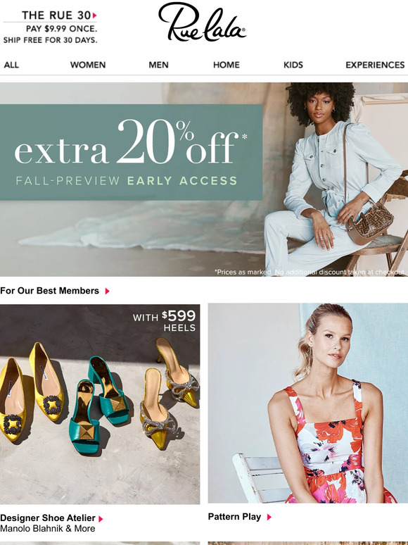Click the designer heels product image
The image size is (408, 545).
pyautogui.click(x=100, y=404)
